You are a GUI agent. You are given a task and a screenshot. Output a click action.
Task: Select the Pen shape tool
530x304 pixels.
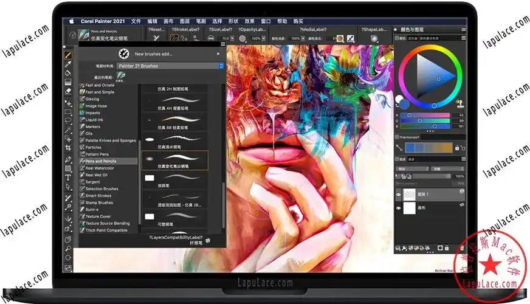68,160
